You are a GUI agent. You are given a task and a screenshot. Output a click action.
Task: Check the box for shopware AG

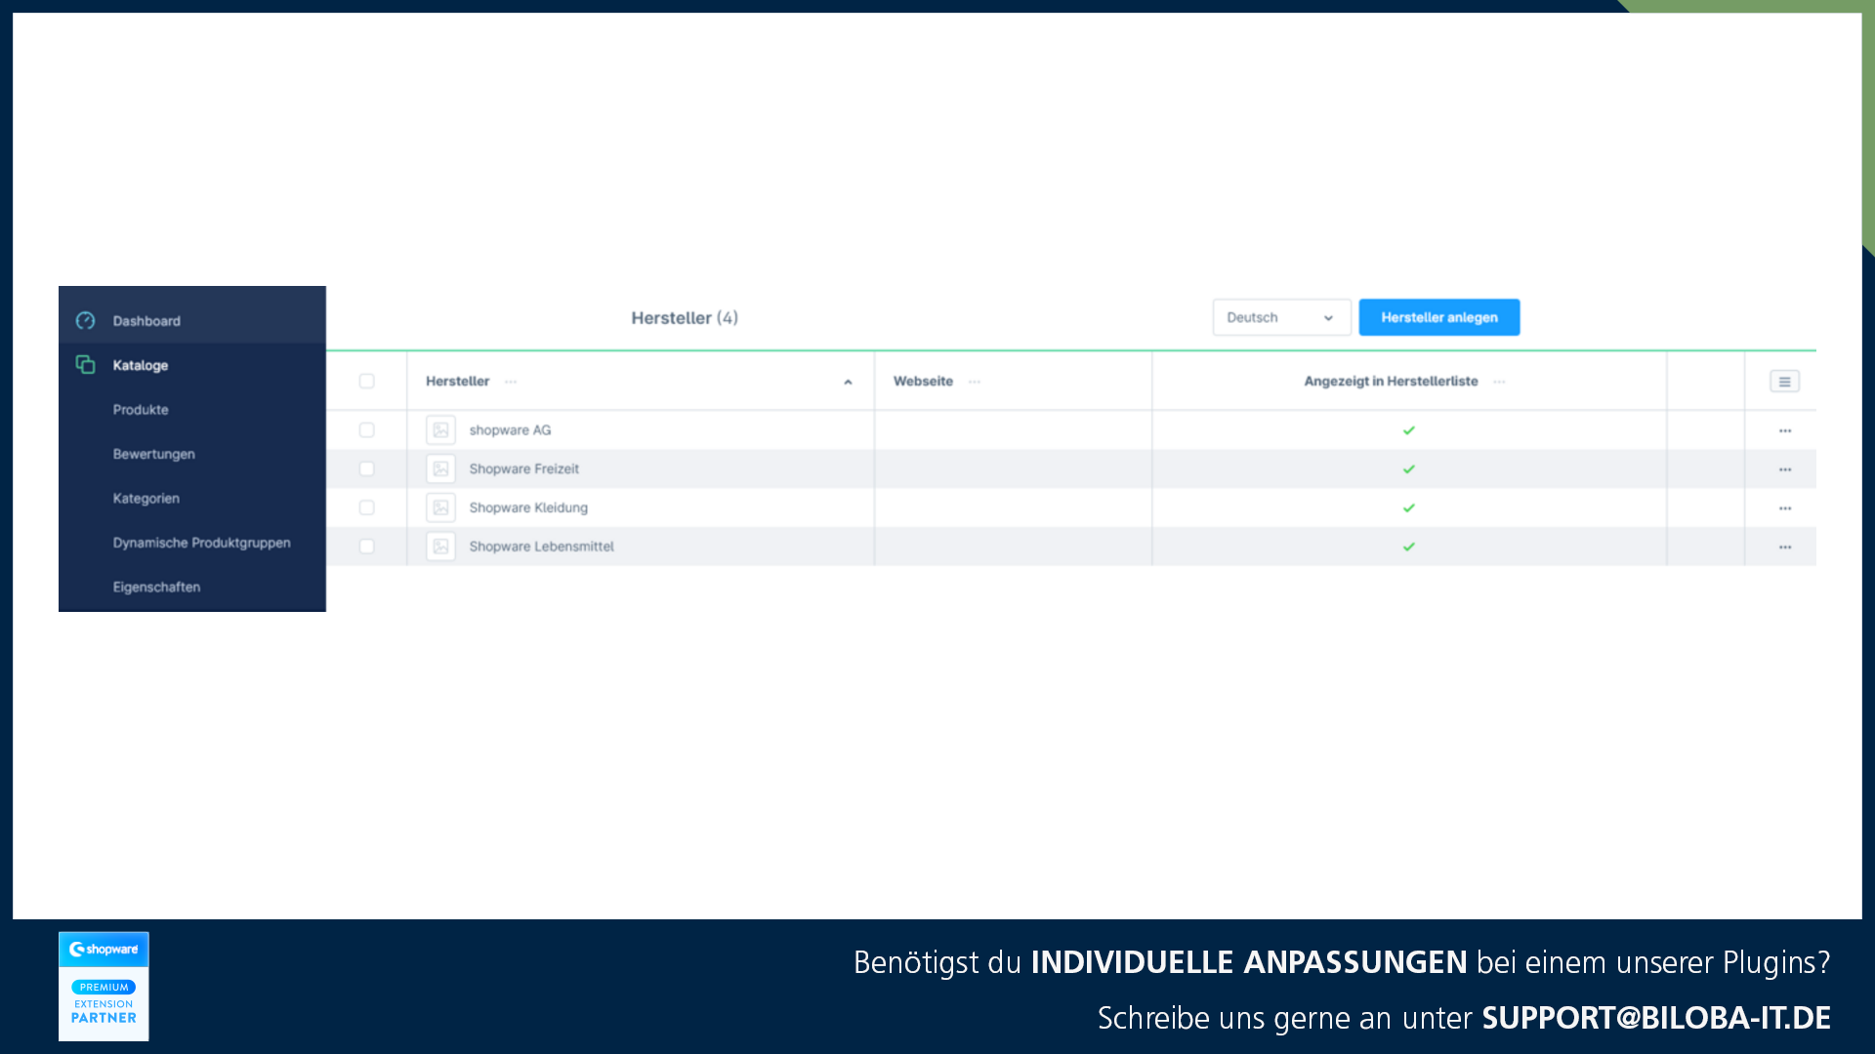(366, 430)
